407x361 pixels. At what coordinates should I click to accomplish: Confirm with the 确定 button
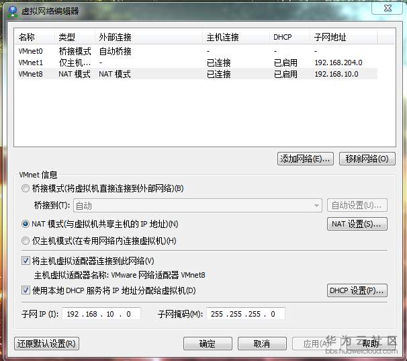coord(208,344)
